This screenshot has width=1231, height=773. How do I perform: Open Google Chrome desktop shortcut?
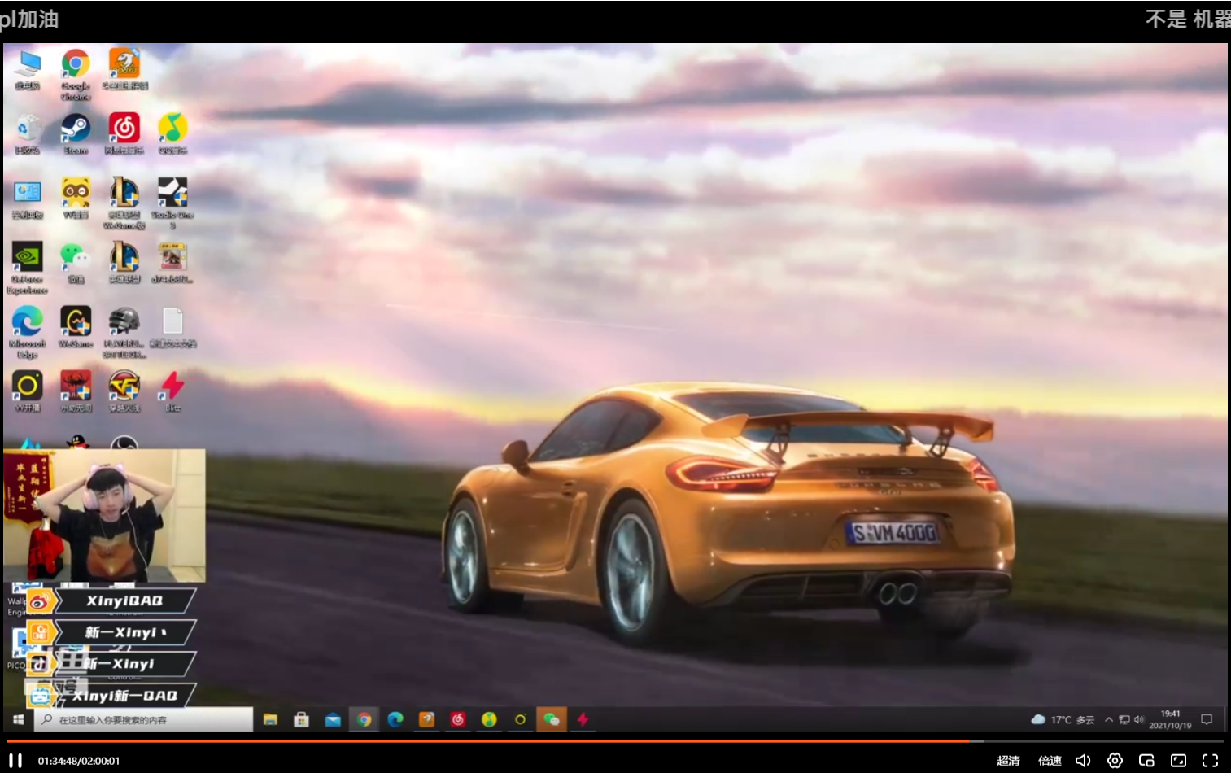click(76, 65)
